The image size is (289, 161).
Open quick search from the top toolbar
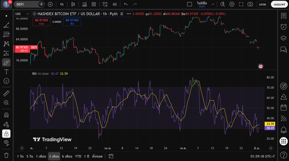[x=222, y=4]
